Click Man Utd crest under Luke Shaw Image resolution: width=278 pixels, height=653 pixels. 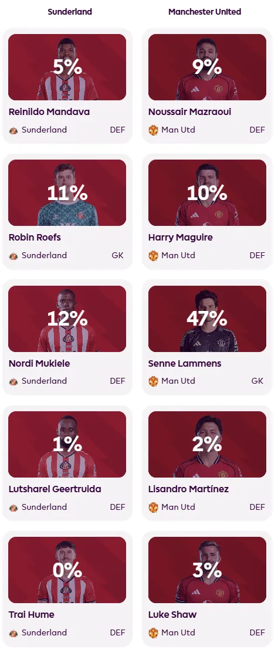coord(153,632)
